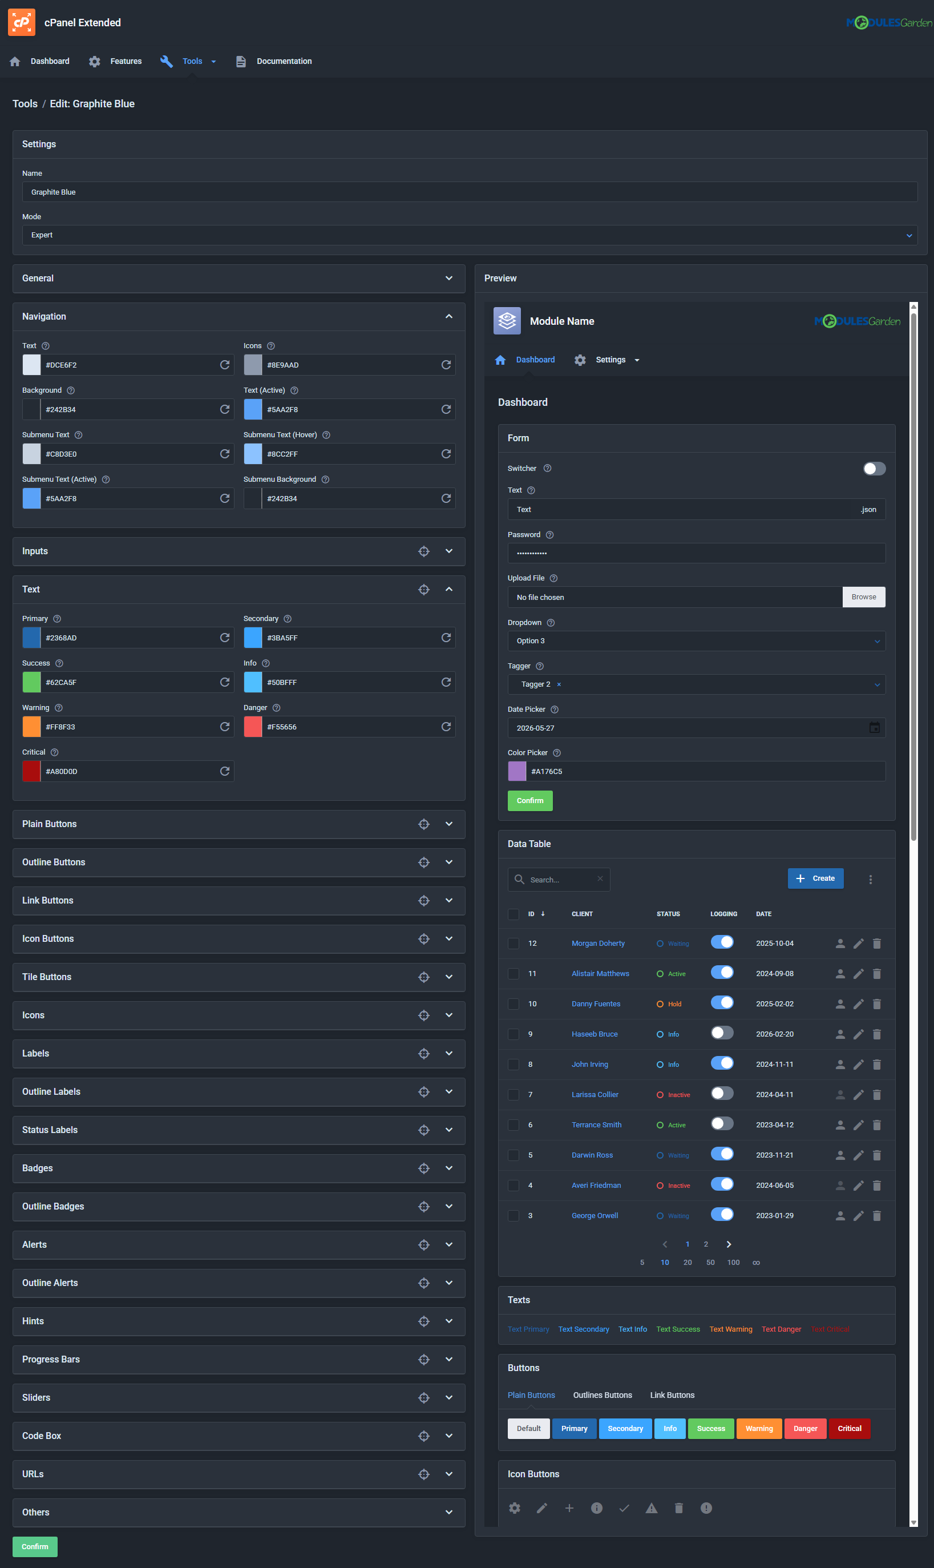The width and height of the screenshot is (934, 1568).
Task: Toggle logging for Larissa Collier
Action: coord(722,1093)
